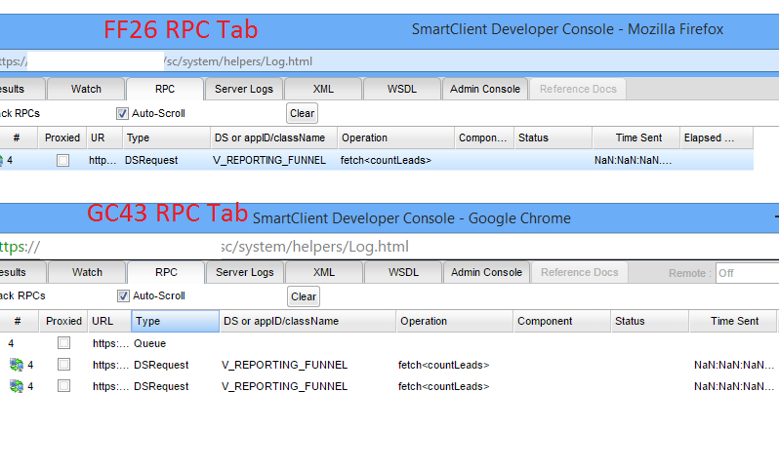This screenshot has height=471, width=779.
Task: Open the XML tab in Chrome console
Action: click(x=323, y=272)
